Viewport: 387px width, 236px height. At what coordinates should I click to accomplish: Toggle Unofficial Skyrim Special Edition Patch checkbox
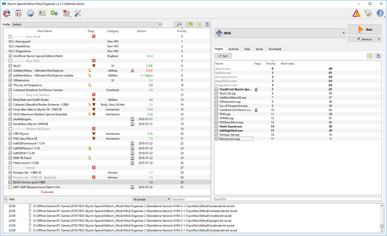10,56
